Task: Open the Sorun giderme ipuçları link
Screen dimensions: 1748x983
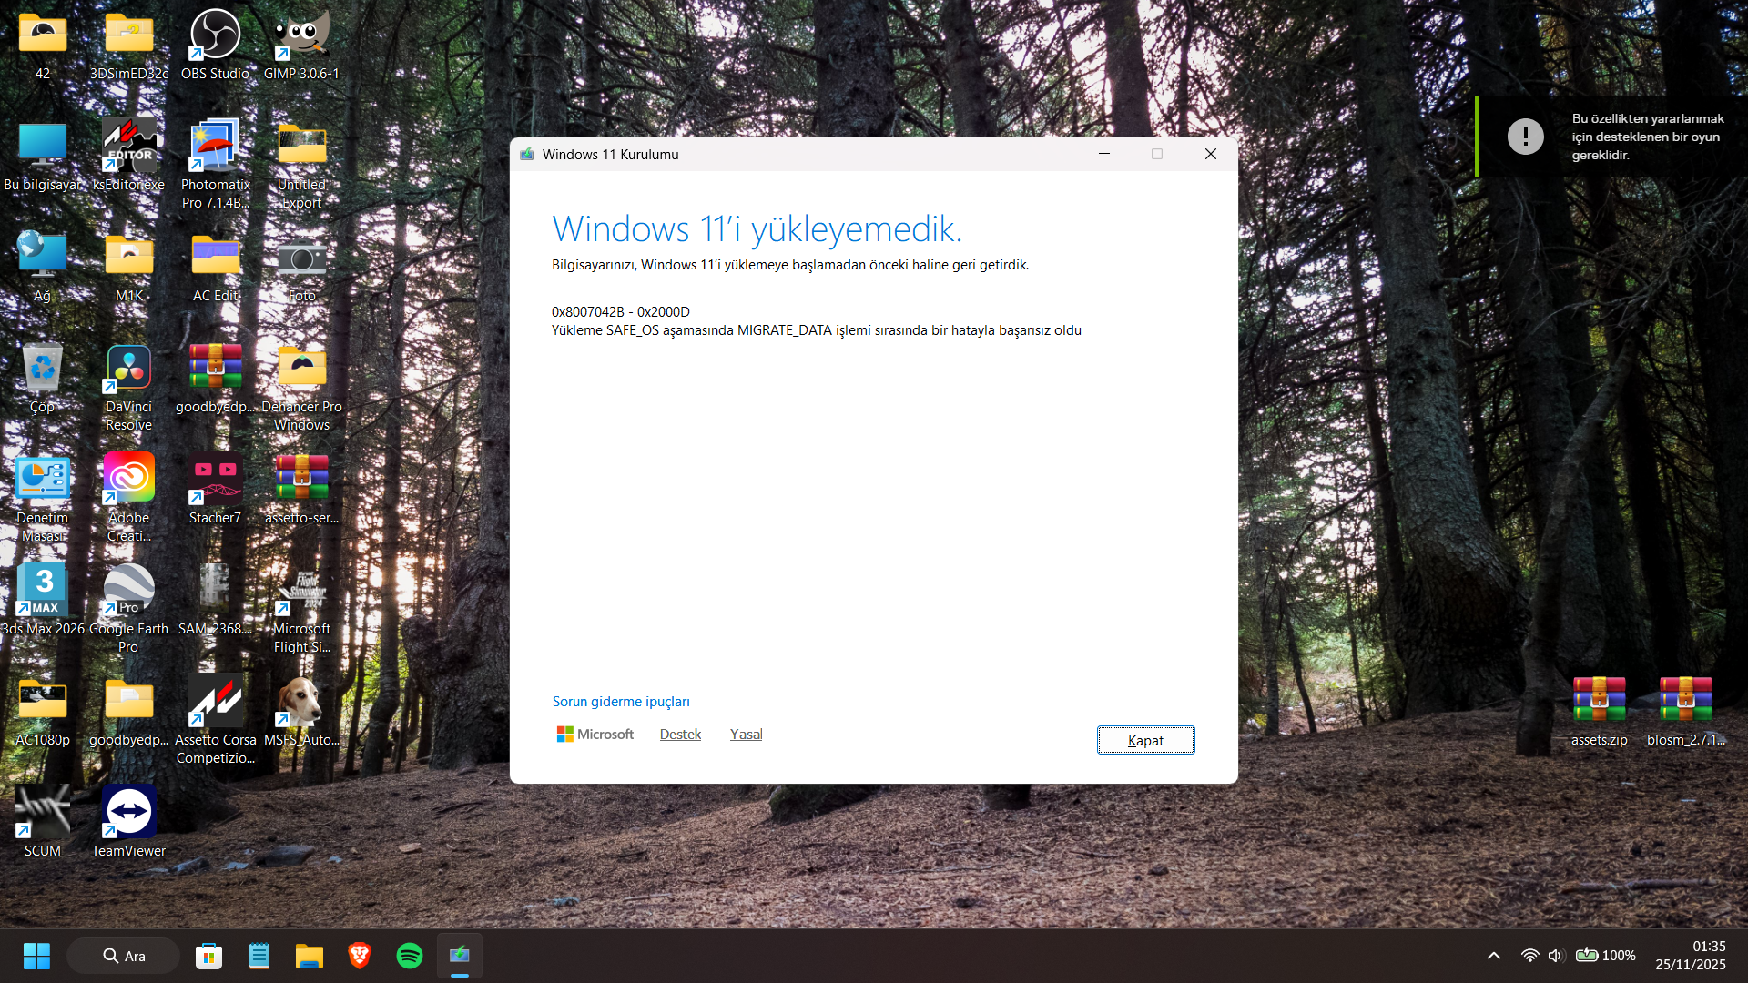Action: (621, 702)
